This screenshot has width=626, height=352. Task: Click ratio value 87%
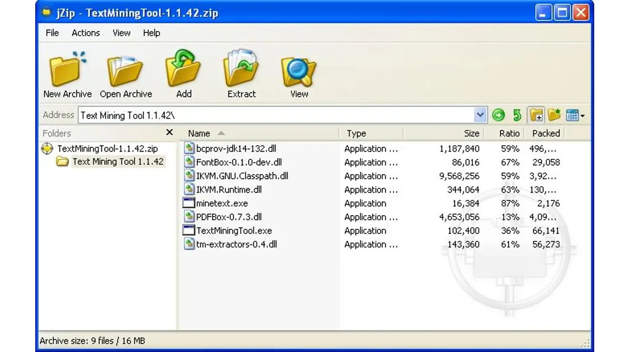tap(510, 203)
